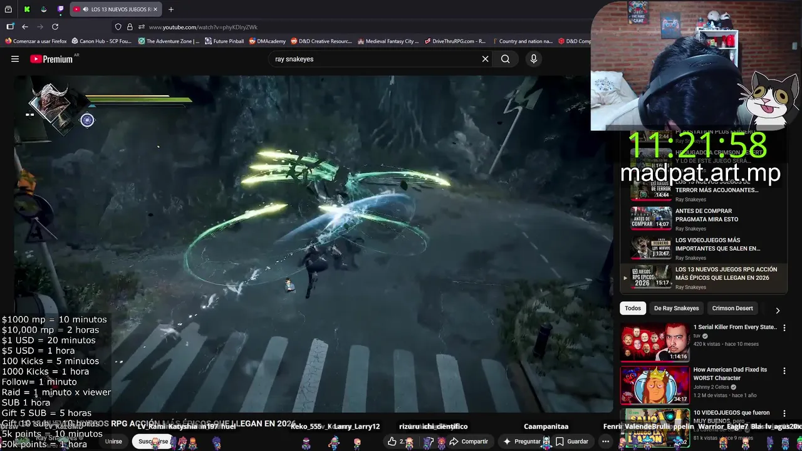Select the 'Crimson Desert' filter chip

tap(732, 308)
